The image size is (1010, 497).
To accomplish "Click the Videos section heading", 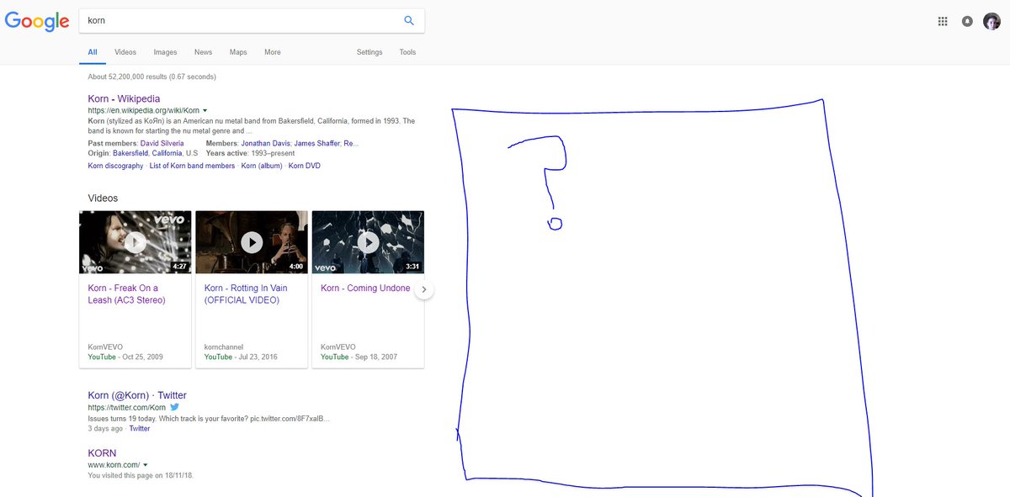I will tap(103, 198).
